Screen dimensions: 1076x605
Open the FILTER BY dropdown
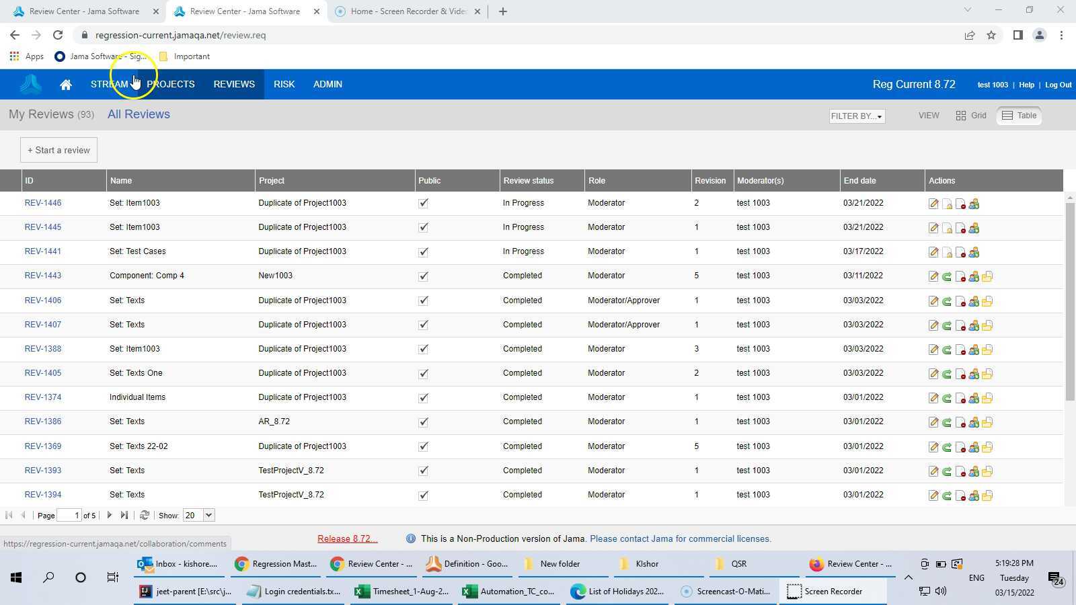856,116
